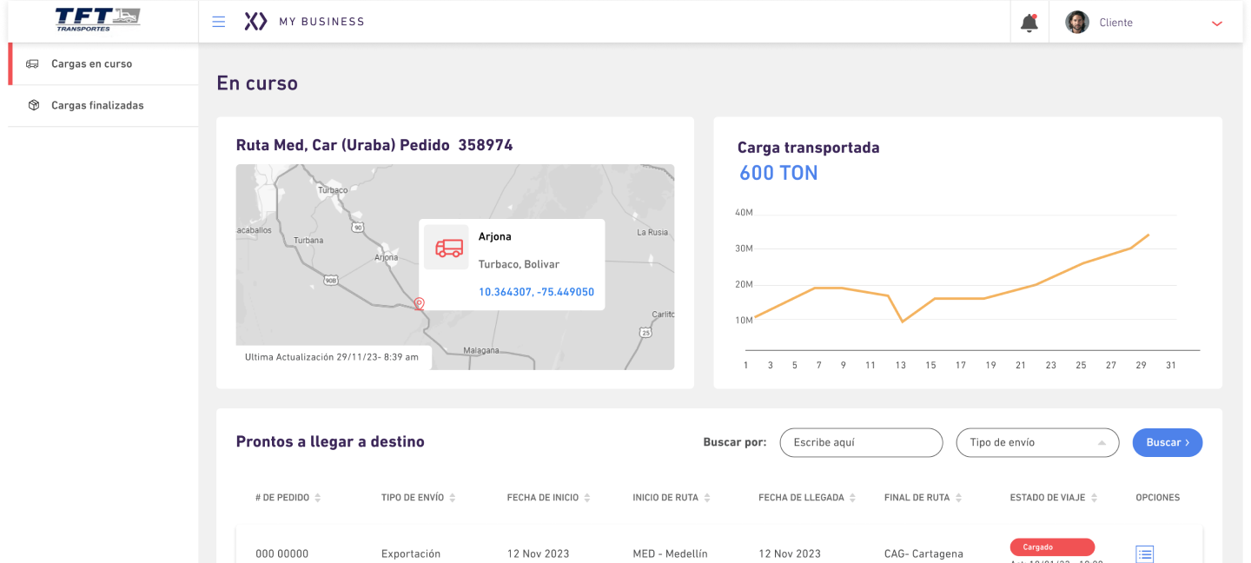Screen dimensions: 1251x563
Task: Sort by FINAL DE RUTA column arrows
Action: tap(958, 498)
